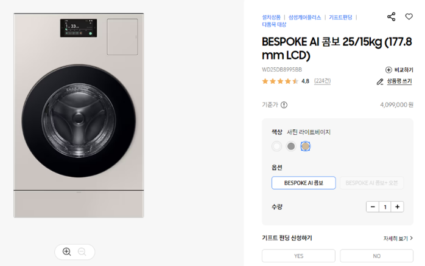The width and height of the screenshot is (425, 266).
Task: Click the 기준가 info icon
Action: (284, 105)
